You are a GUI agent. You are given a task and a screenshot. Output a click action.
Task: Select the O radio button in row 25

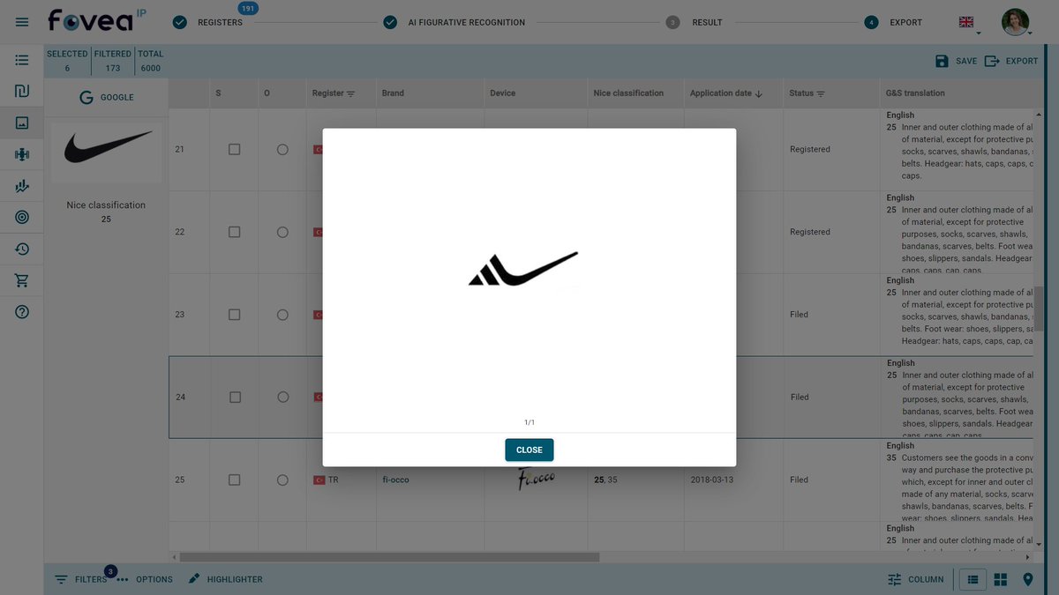coord(282,480)
